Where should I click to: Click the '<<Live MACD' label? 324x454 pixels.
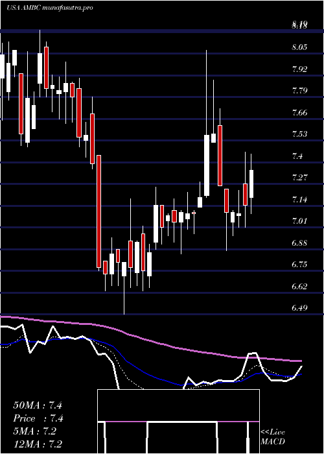click(273, 436)
